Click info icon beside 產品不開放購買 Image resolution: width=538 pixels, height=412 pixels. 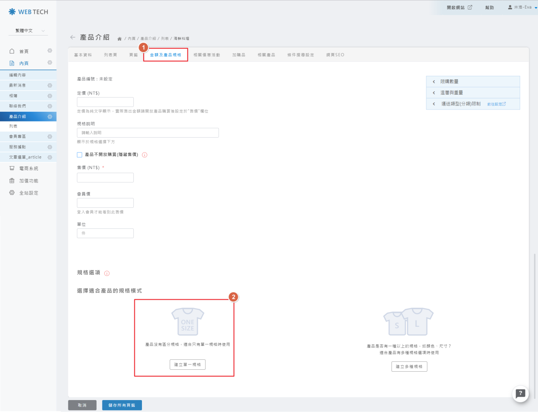tap(145, 155)
